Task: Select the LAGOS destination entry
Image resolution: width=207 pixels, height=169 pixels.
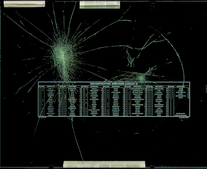Action: (116, 91)
